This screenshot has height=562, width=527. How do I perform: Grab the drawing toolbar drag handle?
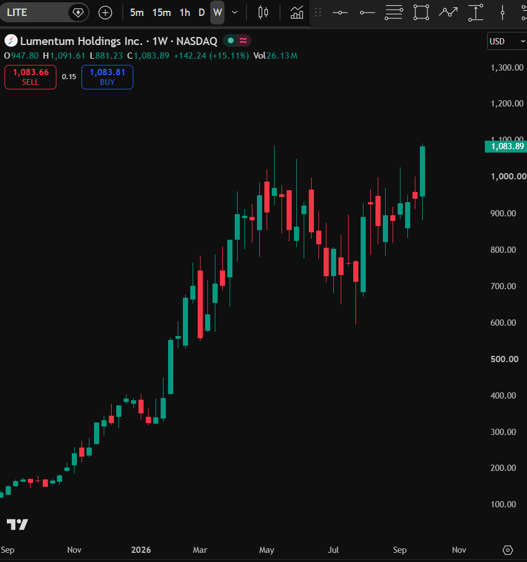[x=318, y=13]
